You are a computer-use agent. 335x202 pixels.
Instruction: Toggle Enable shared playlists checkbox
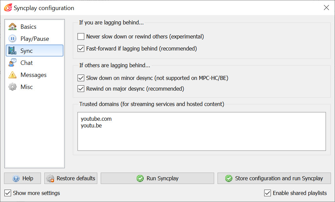tap(268, 193)
